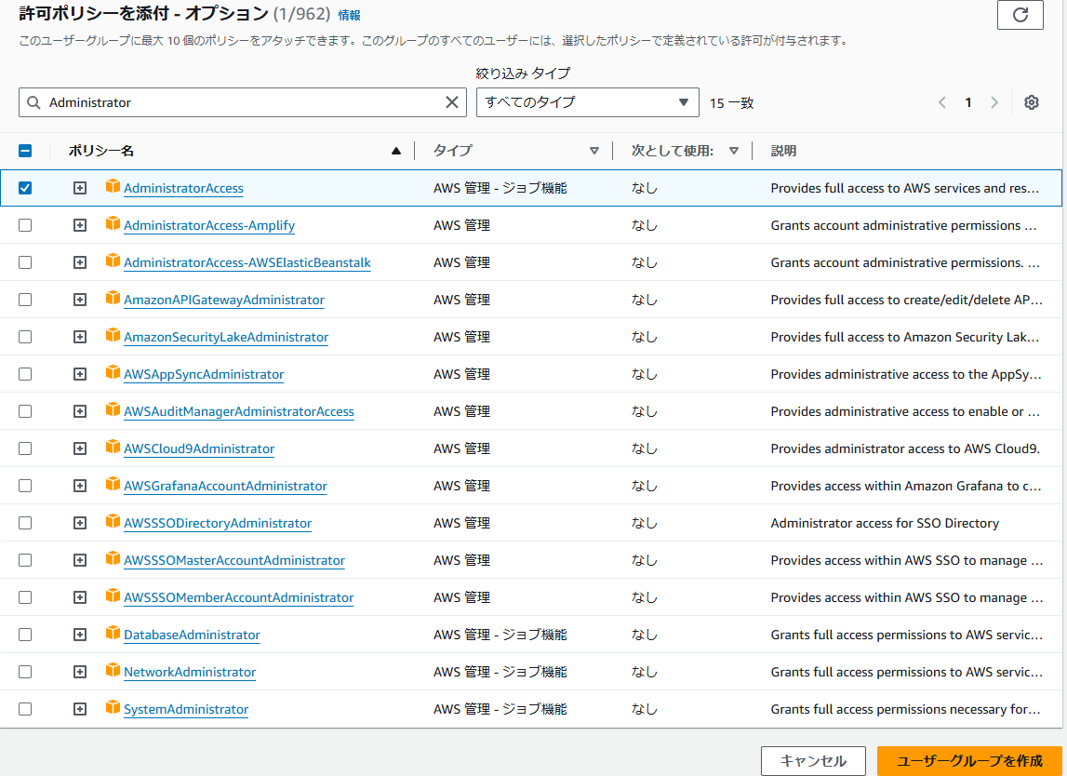The width and height of the screenshot is (1067, 776).
Task: Expand NetworkAdministrator policy details
Action: pyautogui.click(x=80, y=672)
